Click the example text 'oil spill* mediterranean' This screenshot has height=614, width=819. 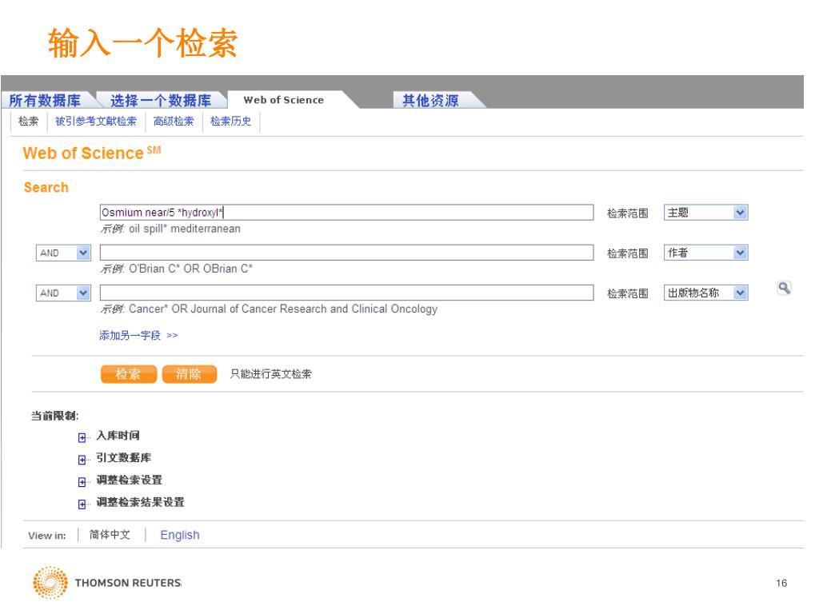(185, 229)
